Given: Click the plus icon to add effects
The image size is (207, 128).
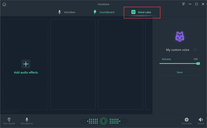Looking at the screenshot, I should click(x=26, y=64).
